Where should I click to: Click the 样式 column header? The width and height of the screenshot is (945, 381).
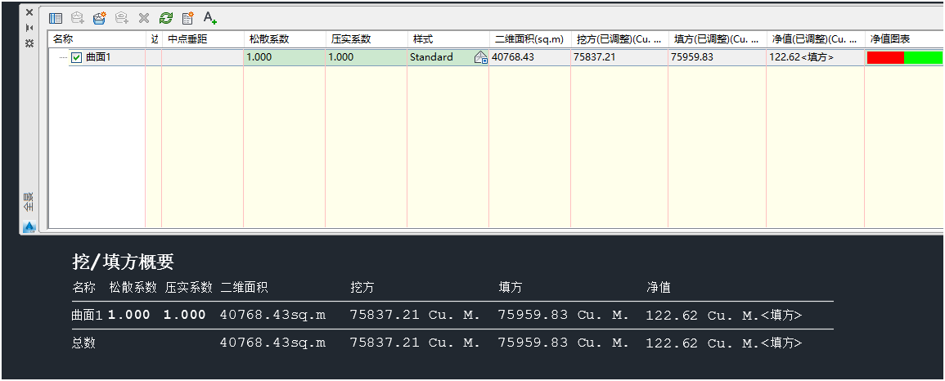[x=448, y=39]
